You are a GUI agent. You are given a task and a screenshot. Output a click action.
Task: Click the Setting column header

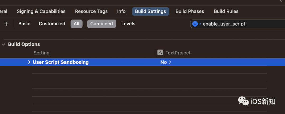point(41,53)
